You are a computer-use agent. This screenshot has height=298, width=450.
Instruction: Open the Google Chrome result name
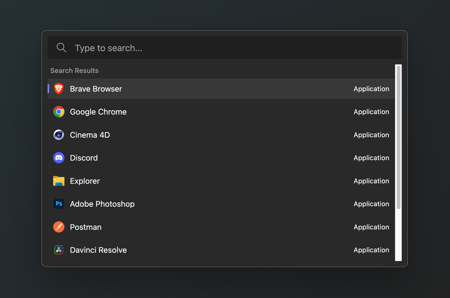pyautogui.click(x=98, y=112)
